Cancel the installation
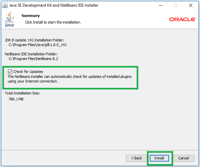The image size is (200, 167). point(184,158)
